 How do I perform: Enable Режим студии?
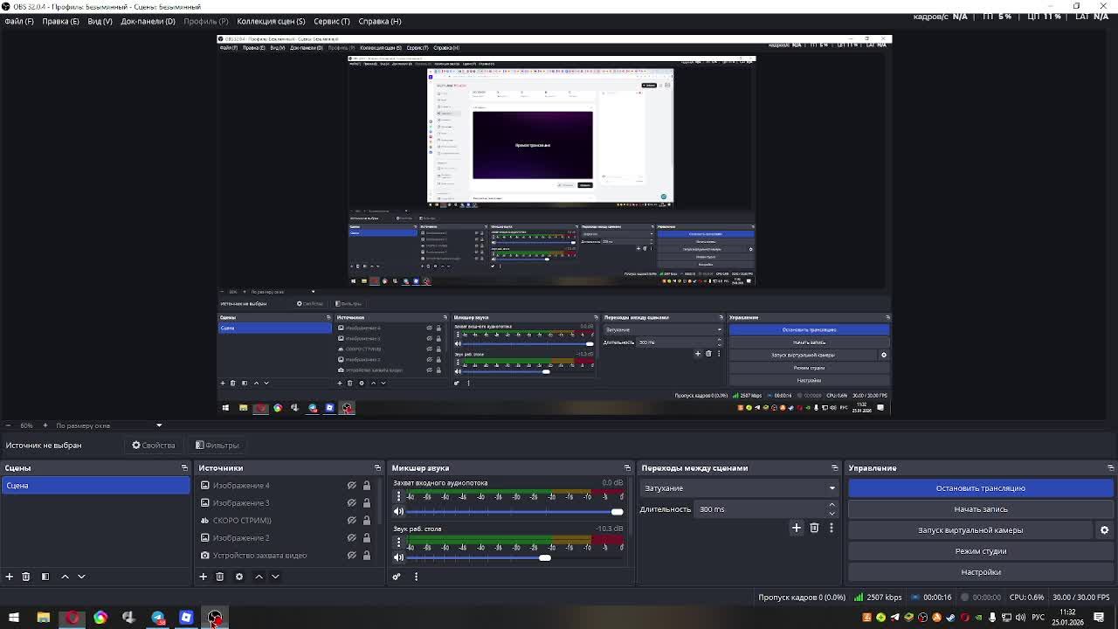[x=981, y=551]
